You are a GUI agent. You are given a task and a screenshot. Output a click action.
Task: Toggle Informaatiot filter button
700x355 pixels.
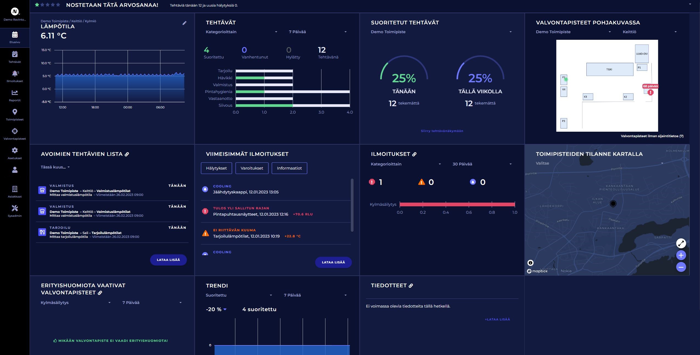coord(289,168)
